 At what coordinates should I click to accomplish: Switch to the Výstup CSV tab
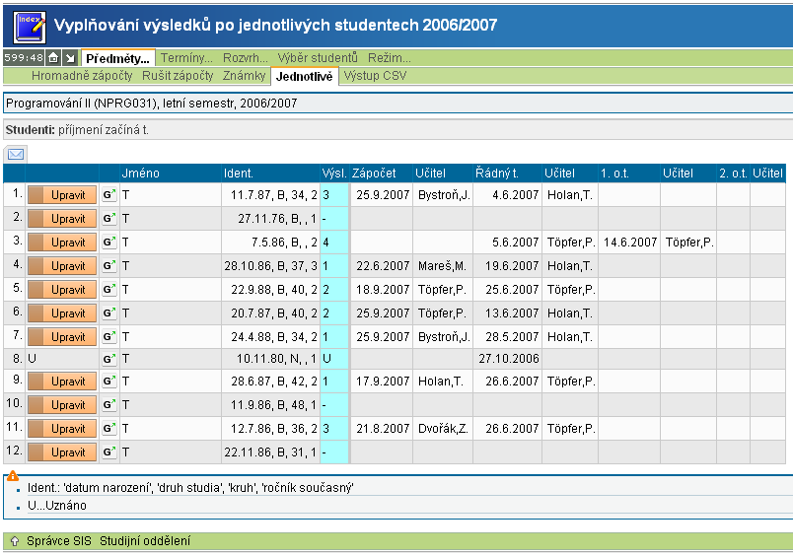[x=375, y=76]
